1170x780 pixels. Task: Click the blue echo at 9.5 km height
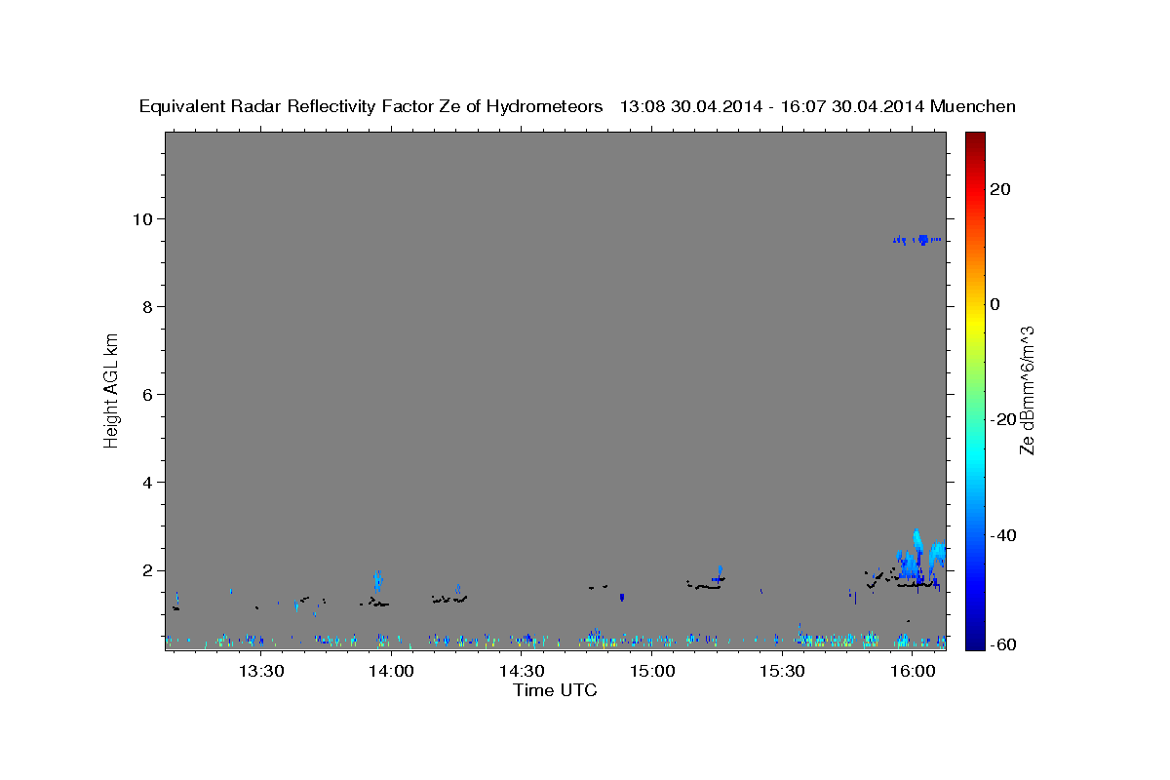917,239
